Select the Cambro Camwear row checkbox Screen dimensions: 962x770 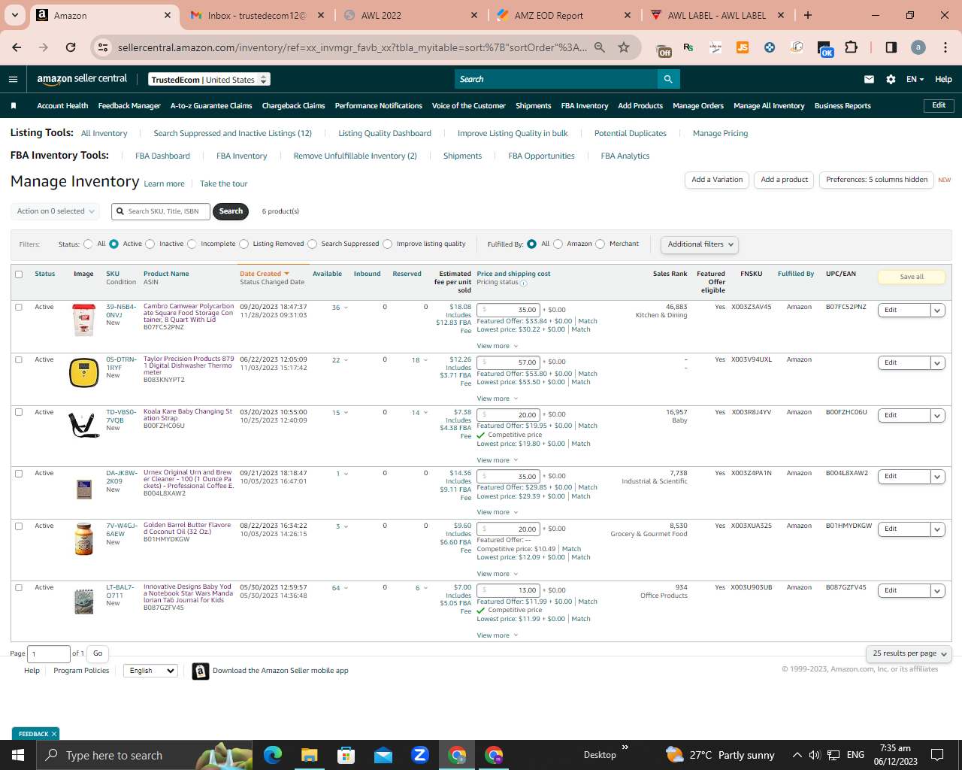pyautogui.click(x=19, y=308)
